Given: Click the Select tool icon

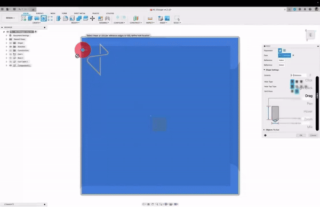Looking at the screenshot, I should 177,18.
